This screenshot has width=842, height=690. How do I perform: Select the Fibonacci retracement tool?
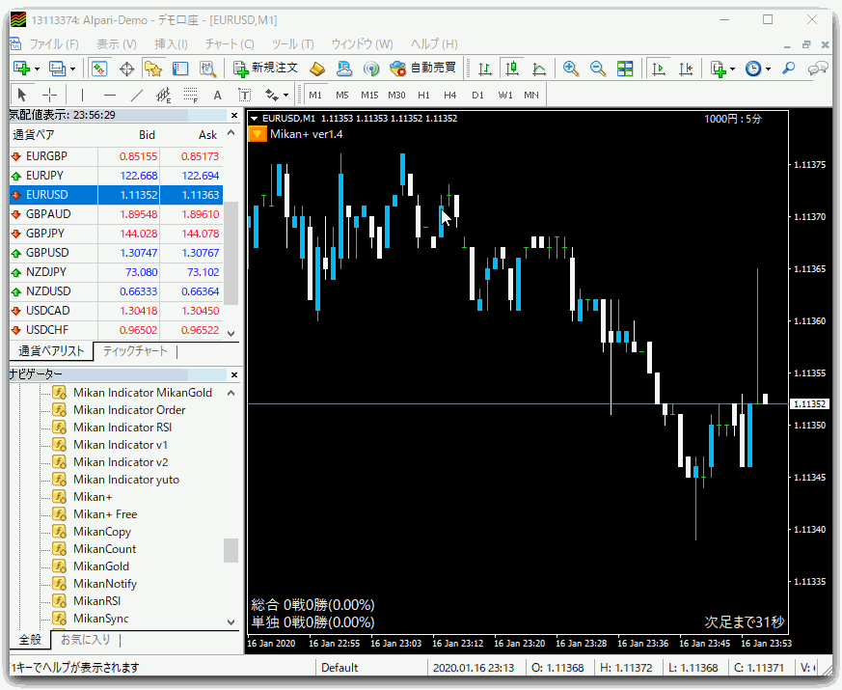(191, 96)
